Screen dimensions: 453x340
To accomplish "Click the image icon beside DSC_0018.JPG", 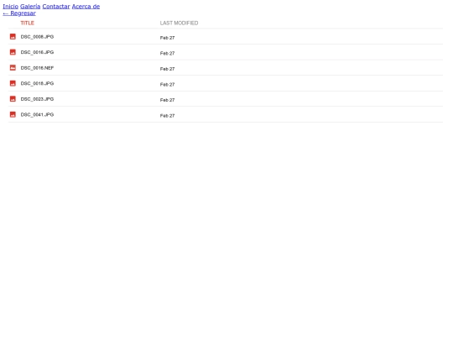I will point(13,84).
